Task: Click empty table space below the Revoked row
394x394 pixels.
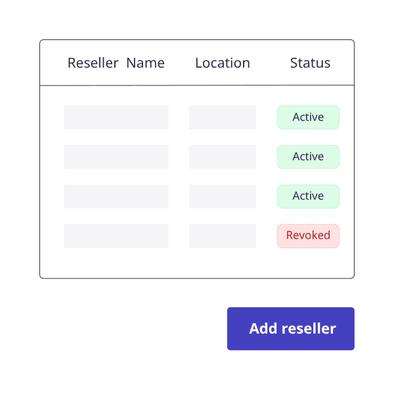Action: pos(197,264)
